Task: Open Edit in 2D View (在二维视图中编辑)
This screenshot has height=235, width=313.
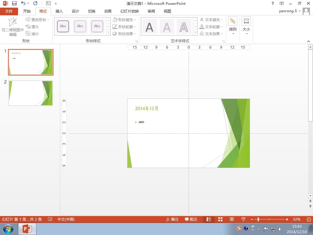Action: pyautogui.click(x=13, y=27)
